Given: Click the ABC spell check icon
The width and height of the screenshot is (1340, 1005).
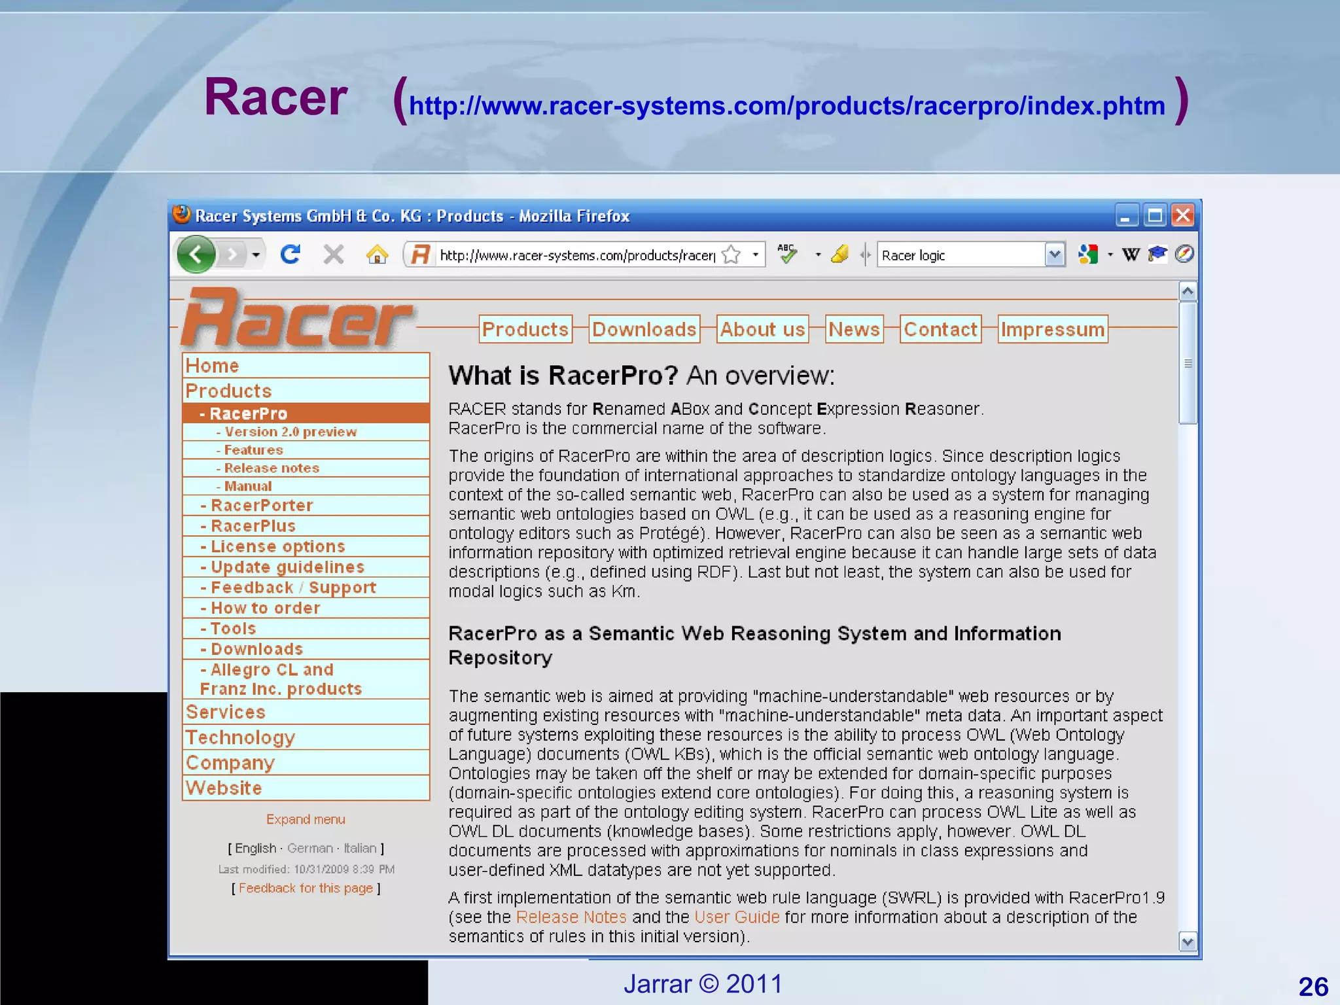Looking at the screenshot, I should [x=788, y=253].
